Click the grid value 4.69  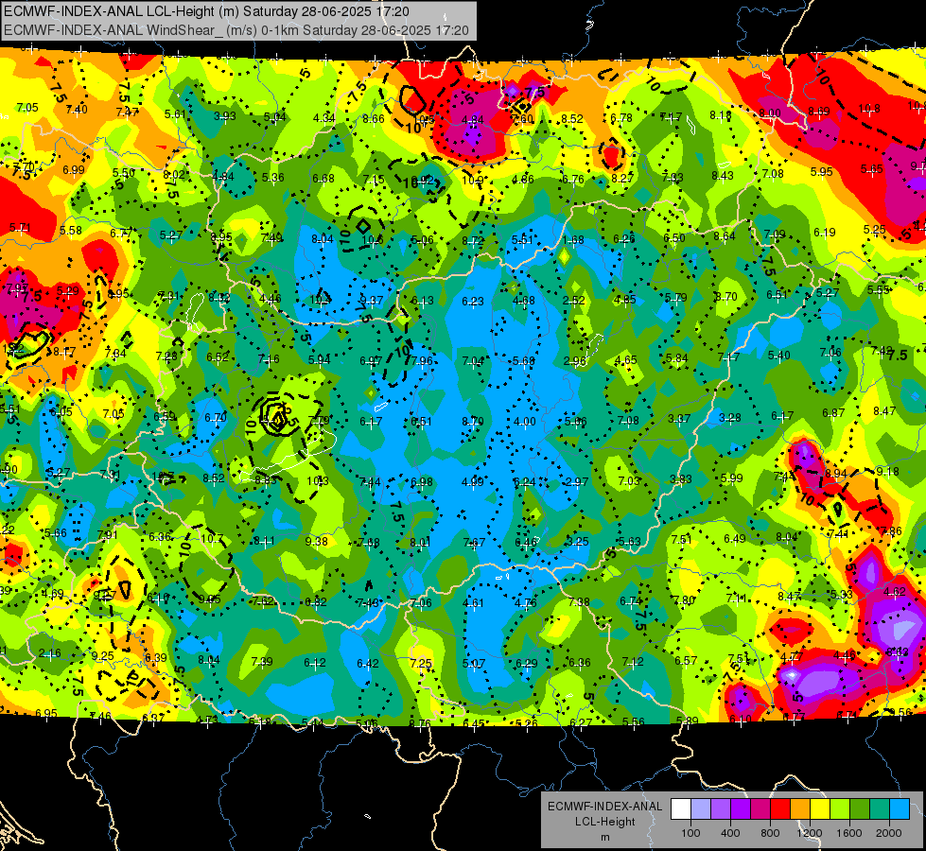coord(53,594)
